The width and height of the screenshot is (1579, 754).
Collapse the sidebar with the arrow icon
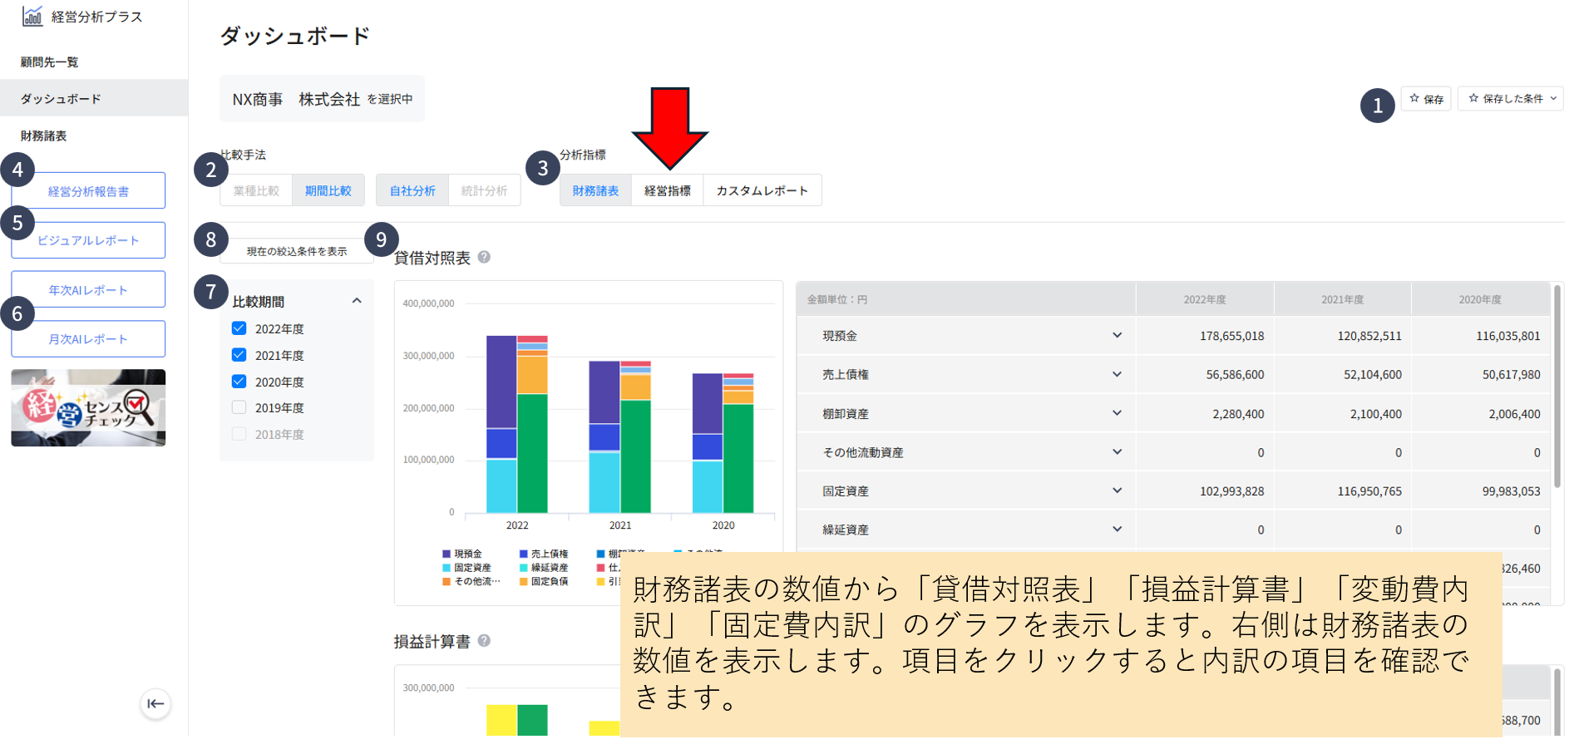pos(155,704)
